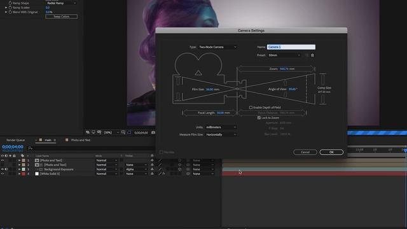
Task: Click viewer timecode 0;00;04;00 under preview
Action: (x=141, y=133)
